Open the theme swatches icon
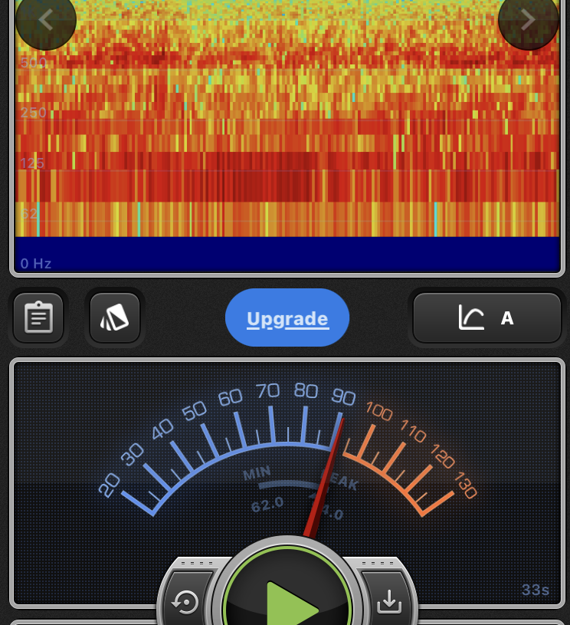The height and width of the screenshot is (625, 570). pyautogui.click(x=115, y=317)
